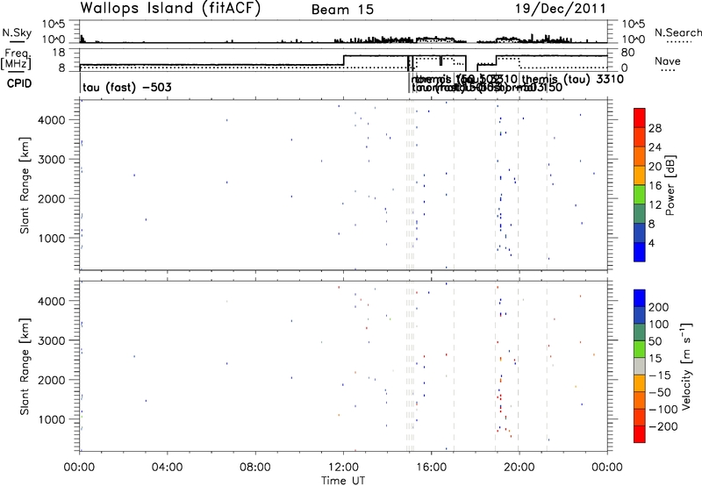This screenshot has height=486, width=702.
Task: Click the gray ±15 Velocity color band
Action: pyautogui.click(x=640, y=367)
